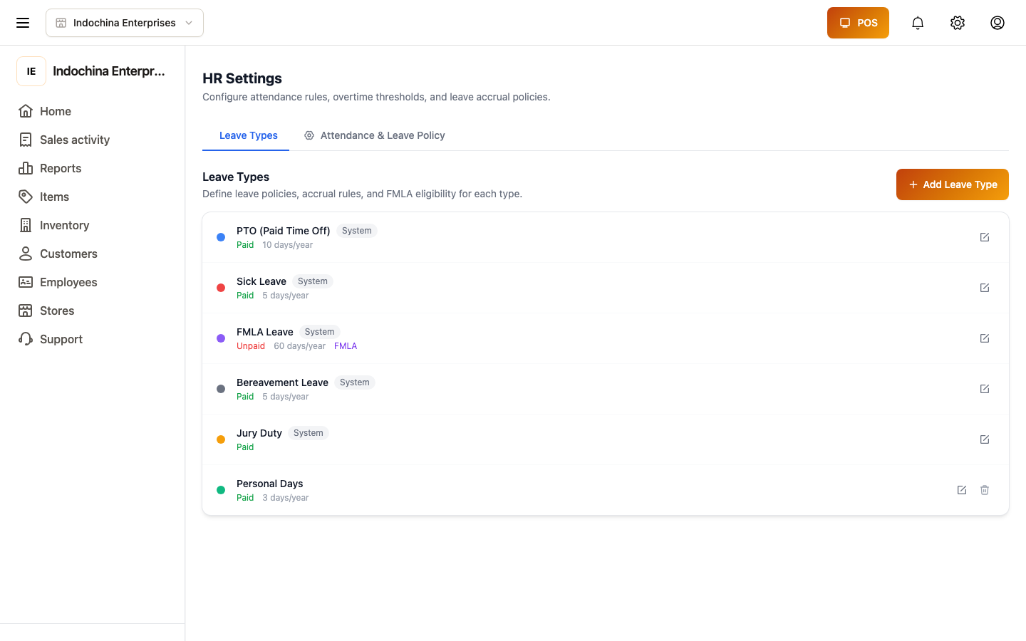The width and height of the screenshot is (1026, 641).
Task: Click the 60 days/year value
Action: tap(300, 346)
